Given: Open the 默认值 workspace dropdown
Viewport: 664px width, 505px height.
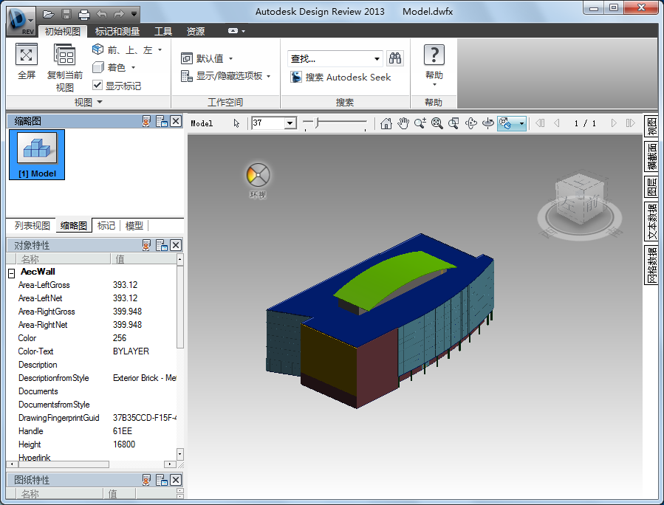Looking at the screenshot, I should [x=230, y=58].
